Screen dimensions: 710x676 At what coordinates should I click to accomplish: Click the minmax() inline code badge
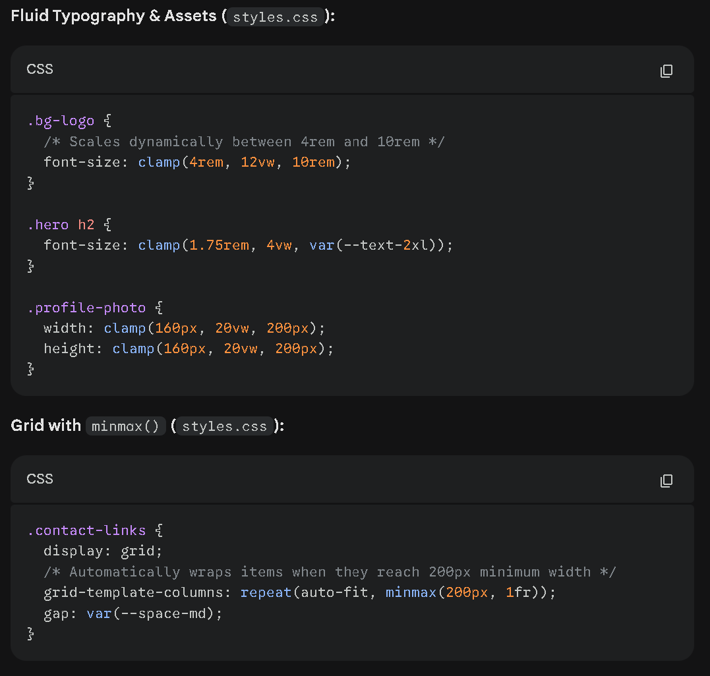[125, 426]
